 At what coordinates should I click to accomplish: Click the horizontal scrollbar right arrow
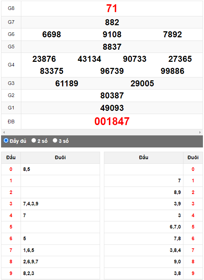coord(200,132)
